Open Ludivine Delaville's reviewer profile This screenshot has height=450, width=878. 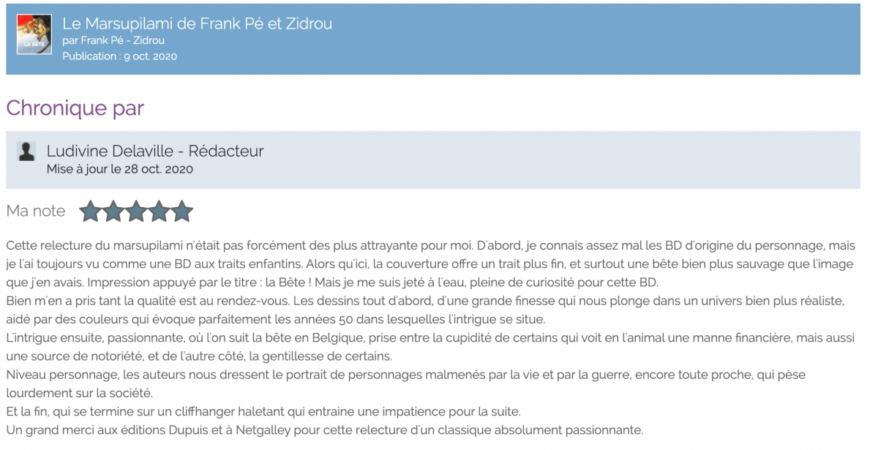click(x=110, y=151)
